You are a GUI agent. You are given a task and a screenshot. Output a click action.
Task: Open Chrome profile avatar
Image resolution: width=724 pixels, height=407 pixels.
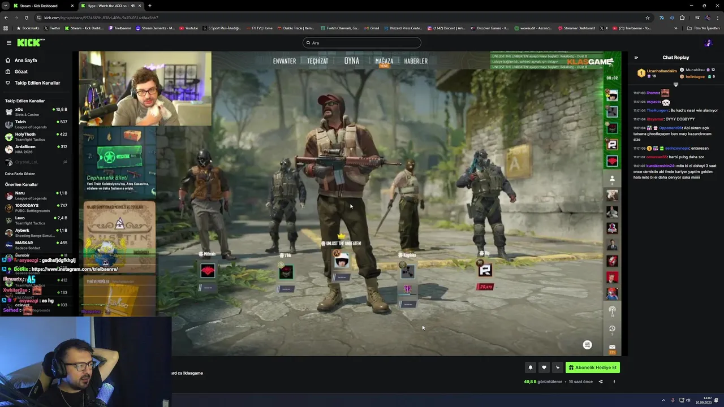[x=708, y=18]
